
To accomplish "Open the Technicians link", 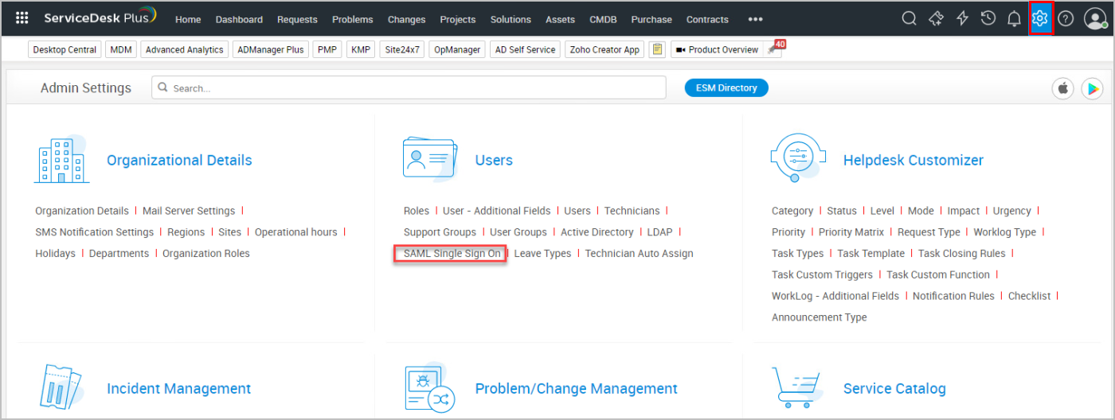I will point(632,211).
